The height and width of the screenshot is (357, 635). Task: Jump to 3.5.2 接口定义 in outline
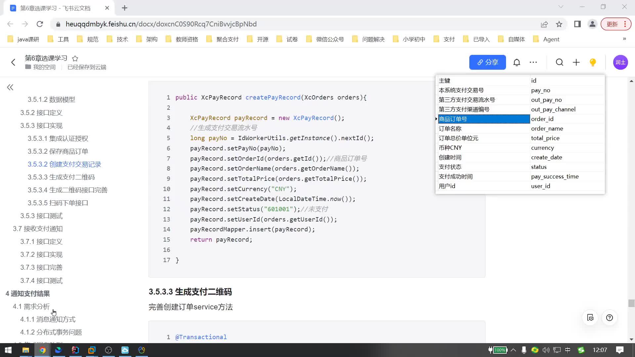(41, 113)
